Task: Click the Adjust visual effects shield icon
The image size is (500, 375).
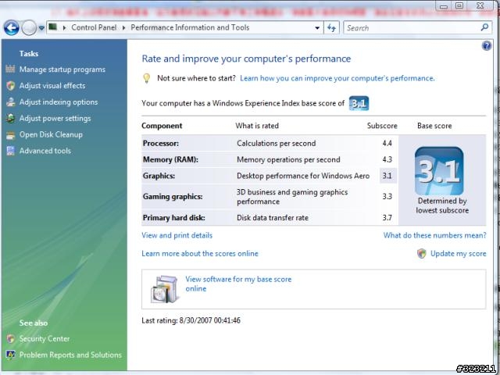Action: point(10,85)
